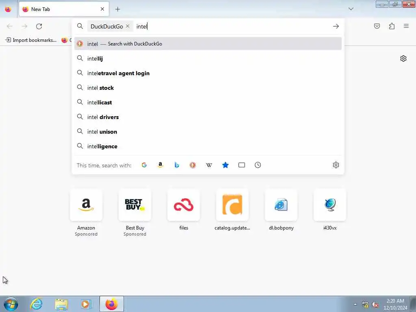Viewport: 416px width, 312px height.
Task: Choose the intellij suggestion
Action: pos(208,58)
